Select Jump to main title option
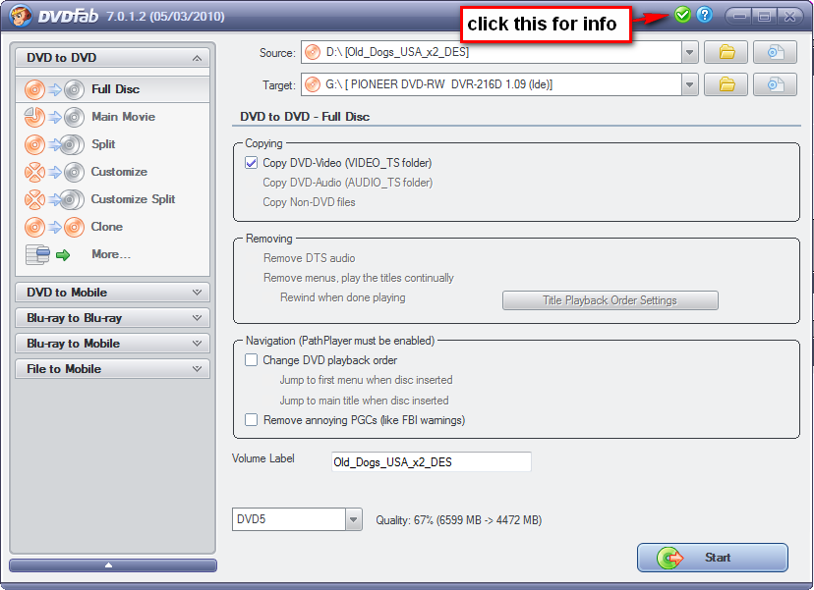Image resolution: width=814 pixels, height=590 pixels. point(364,401)
